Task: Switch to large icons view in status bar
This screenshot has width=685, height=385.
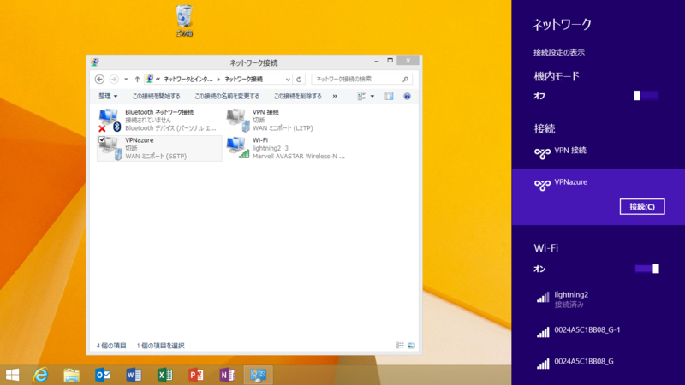Action: (411, 346)
